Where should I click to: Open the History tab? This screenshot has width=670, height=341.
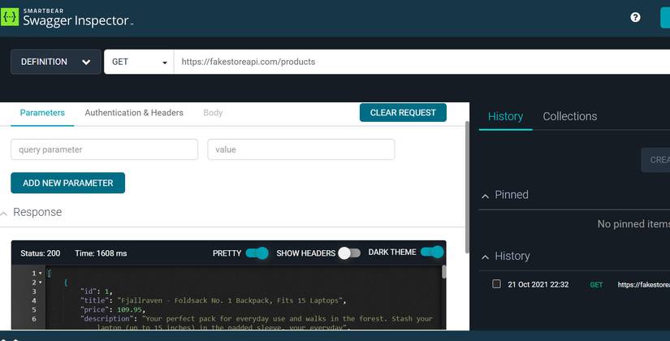click(x=505, y=116)
